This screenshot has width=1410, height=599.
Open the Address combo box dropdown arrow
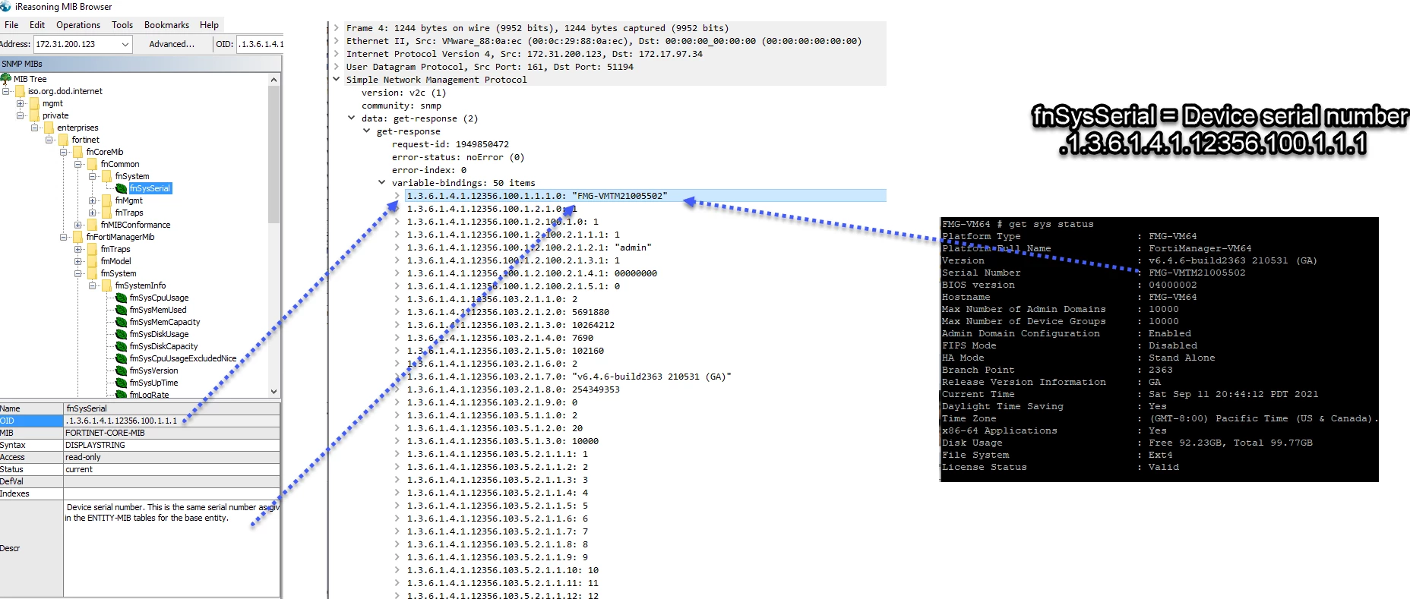point(125,44)
